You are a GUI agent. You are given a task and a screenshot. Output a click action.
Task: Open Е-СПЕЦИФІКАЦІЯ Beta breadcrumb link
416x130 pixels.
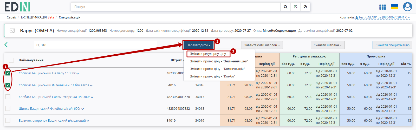pyautogui.click(x=37, y=17)
